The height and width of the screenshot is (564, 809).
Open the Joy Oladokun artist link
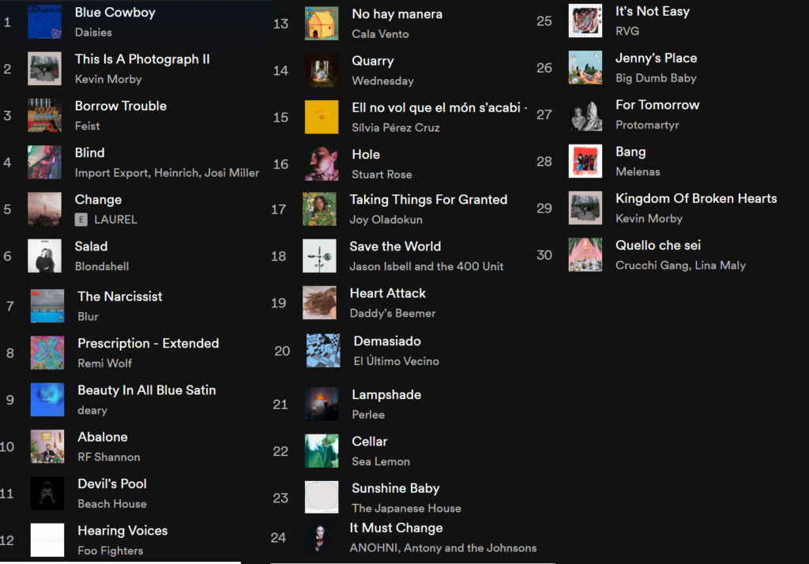click(386, 220)
